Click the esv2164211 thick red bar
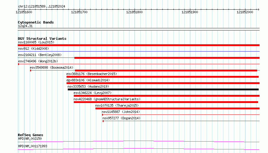The width and height of the screenshot is (268, 153). tap(167, 58)
